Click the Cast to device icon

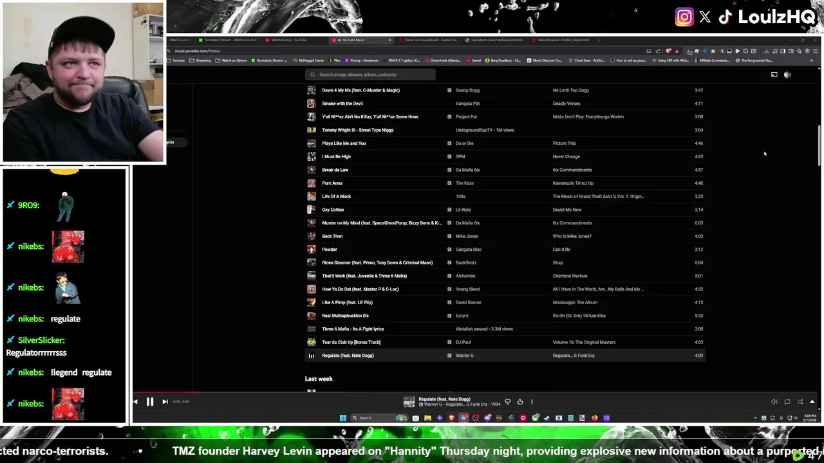tap(774, 75)
